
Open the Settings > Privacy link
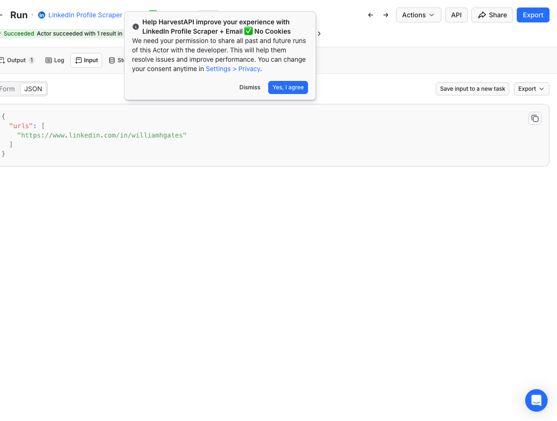pyautogui.click(x=233, y=69)
